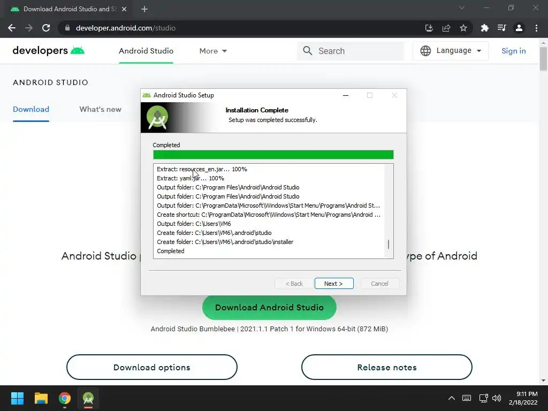Click the share page icon
The height and width of the screenshot is (411, 548).
tap(446, 28)
